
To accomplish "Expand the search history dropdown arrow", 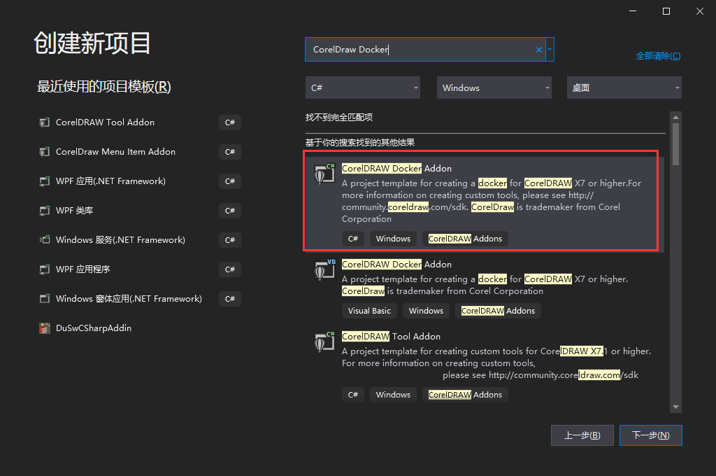I will pos(550,50).
